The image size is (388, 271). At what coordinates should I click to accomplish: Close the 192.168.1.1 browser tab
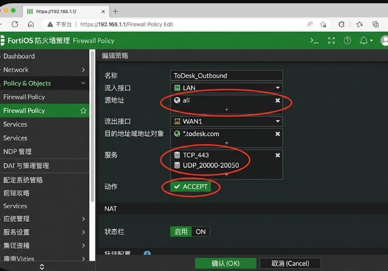(x=103, y=11)
